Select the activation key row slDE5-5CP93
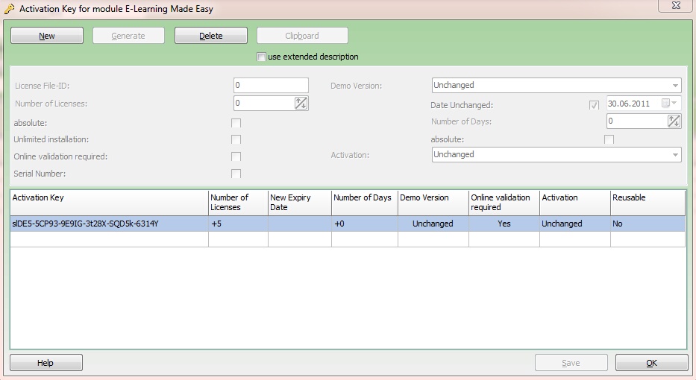 click(109, 224)
